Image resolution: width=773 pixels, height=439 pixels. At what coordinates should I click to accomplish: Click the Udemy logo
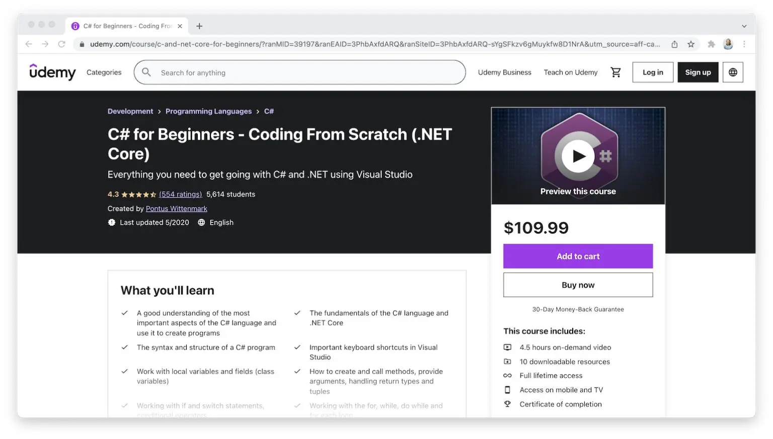(x=52, y=72)
